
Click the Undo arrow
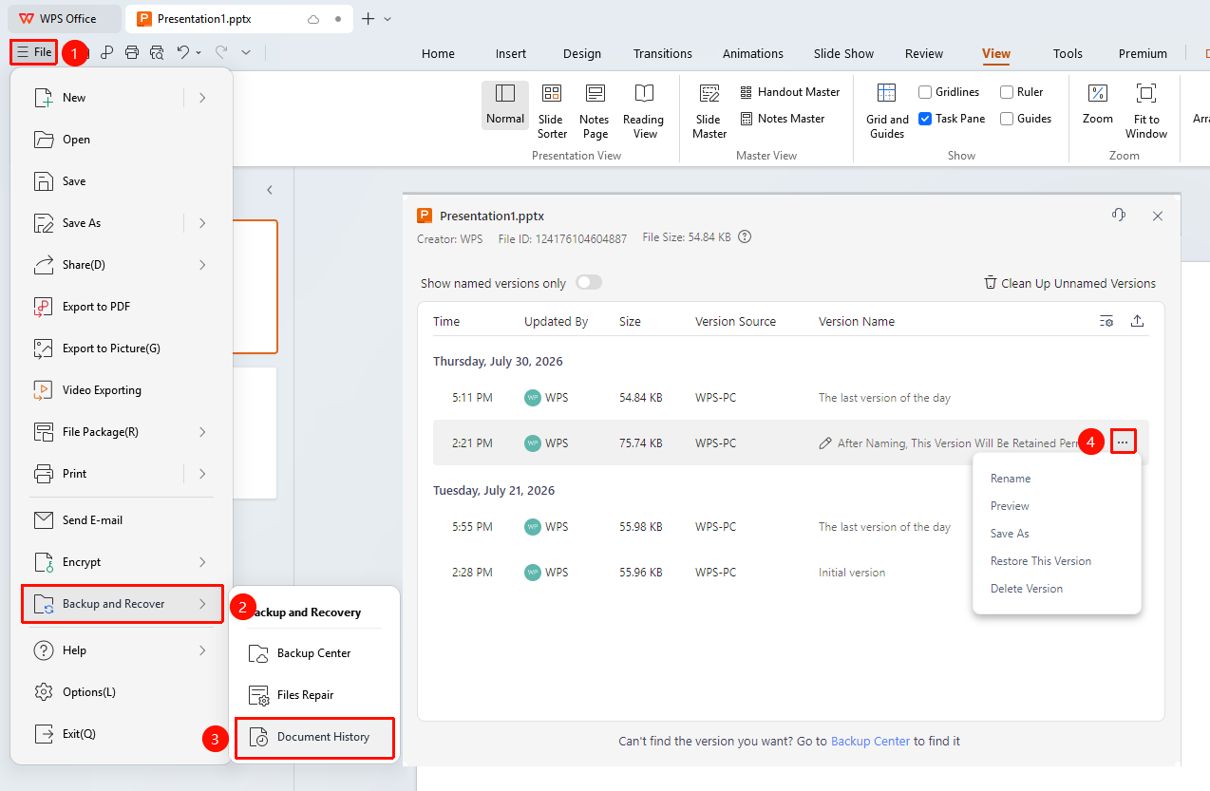(183, 52)
